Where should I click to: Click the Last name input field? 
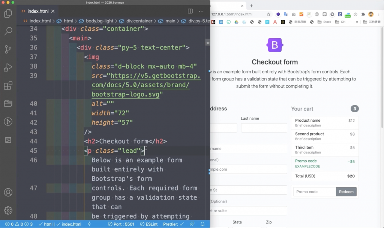tap(264, 128)
